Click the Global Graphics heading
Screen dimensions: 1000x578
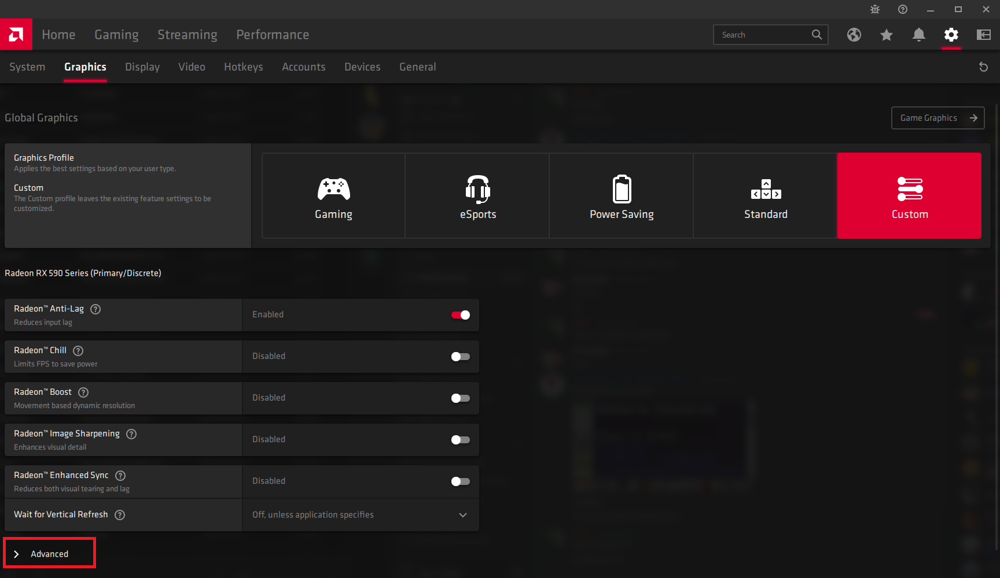click(x=41, y=118)
